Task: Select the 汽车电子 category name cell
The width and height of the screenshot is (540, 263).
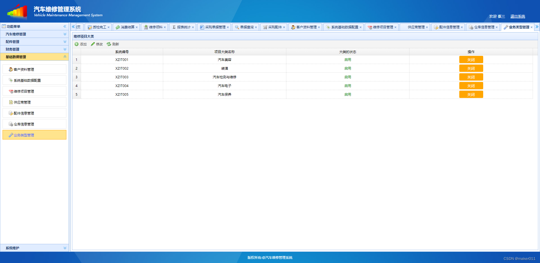Action: (x=224, y=86)
